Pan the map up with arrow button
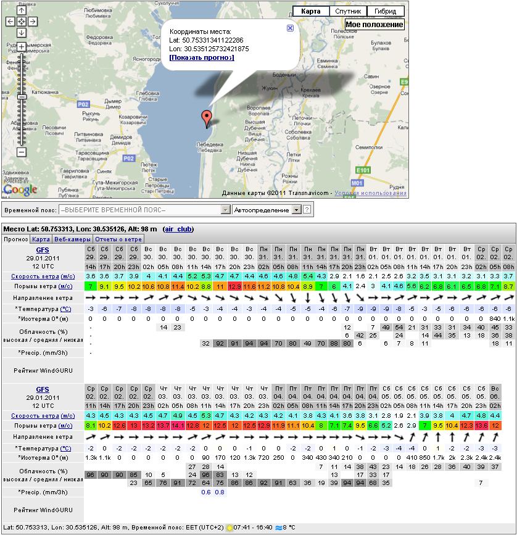This screenshot has height=535, width=517. click(22, 10)
